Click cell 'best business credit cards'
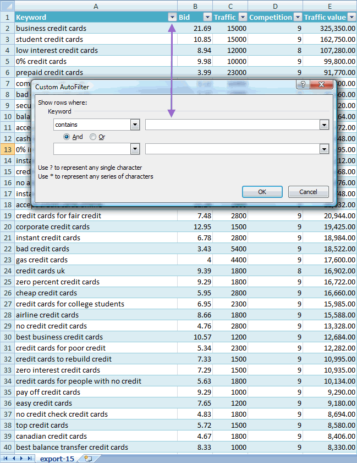 tap(96, 337)
